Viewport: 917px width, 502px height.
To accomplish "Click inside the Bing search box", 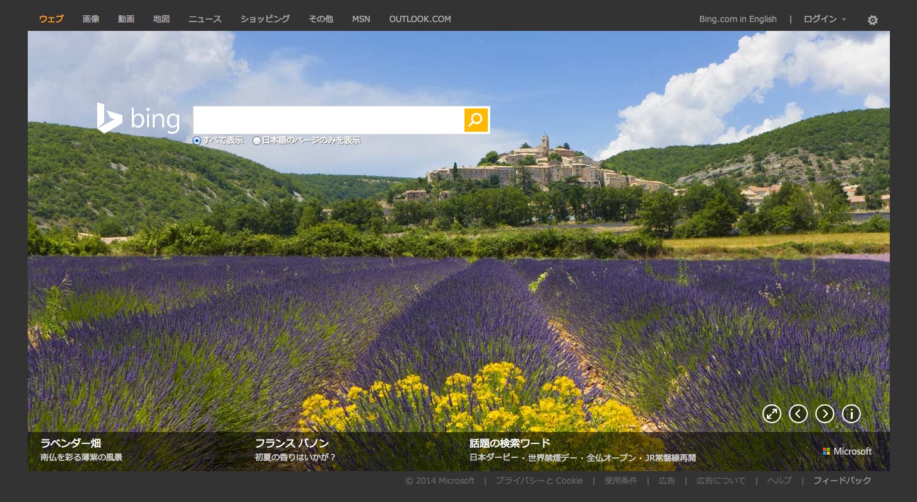I will pos(328,120).
